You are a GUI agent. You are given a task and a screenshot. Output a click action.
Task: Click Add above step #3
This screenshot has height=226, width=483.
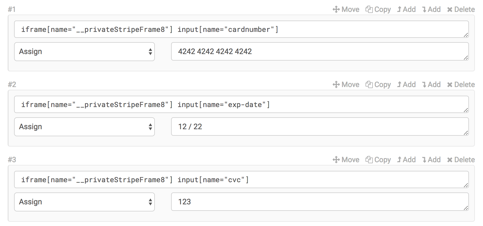tap(406, 159)
